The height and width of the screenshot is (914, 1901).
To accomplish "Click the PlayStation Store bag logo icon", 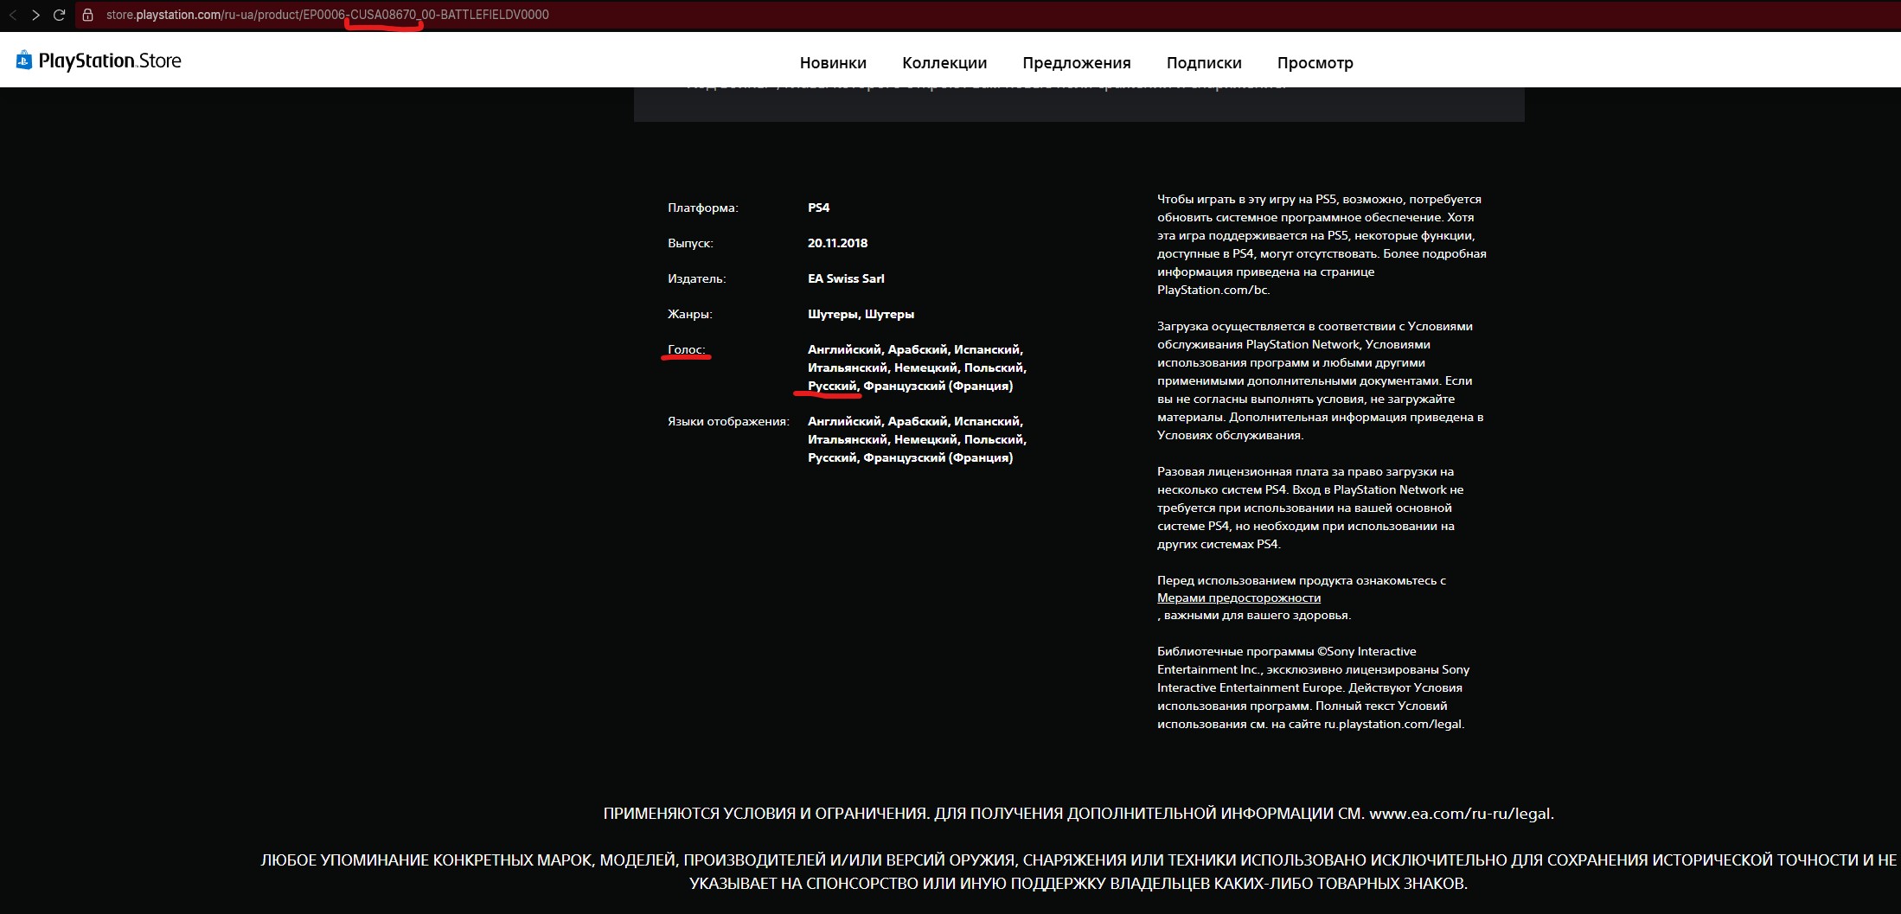I will [24, 60].
